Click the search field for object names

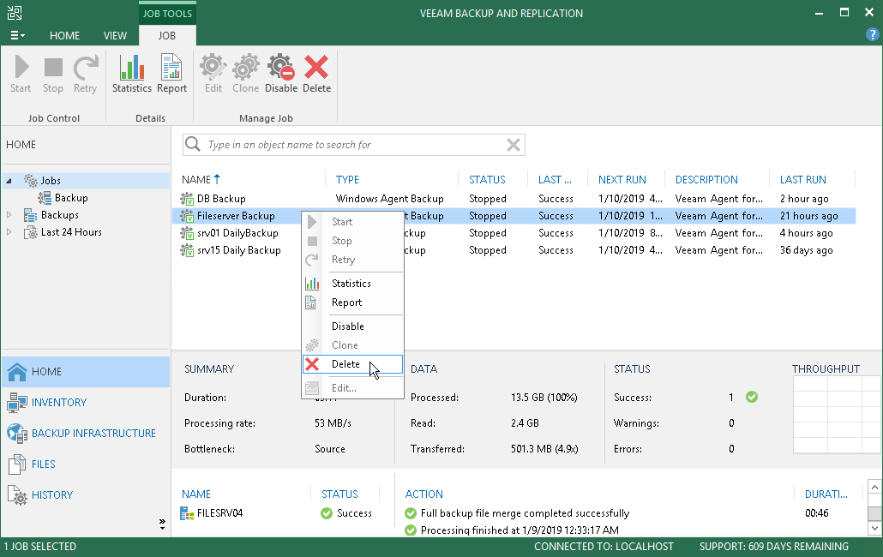(x=354, y=145)
